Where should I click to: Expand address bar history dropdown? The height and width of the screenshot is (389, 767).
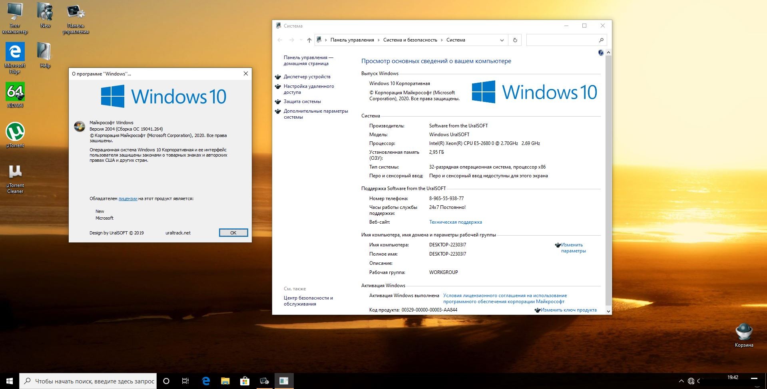502,40
